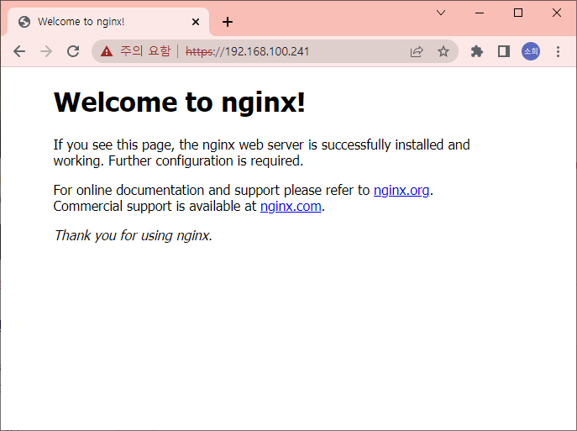Minimize the browser window

[479, 13]
